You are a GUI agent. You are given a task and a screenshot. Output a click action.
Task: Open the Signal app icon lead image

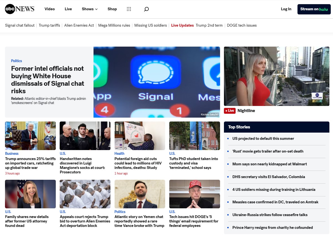pyautogui.click(x=157, y=82)
